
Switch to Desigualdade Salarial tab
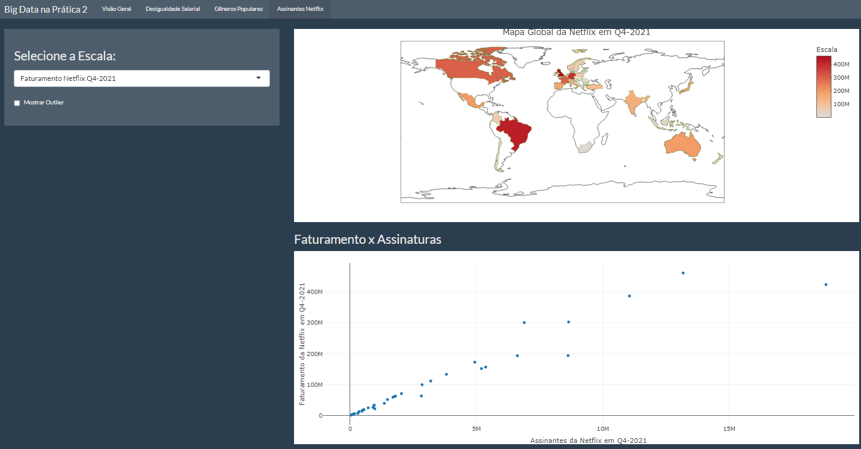[x=173, y=9]
